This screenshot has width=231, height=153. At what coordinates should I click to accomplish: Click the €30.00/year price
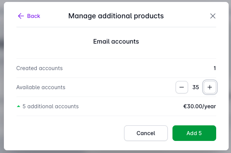click(200, 106)
